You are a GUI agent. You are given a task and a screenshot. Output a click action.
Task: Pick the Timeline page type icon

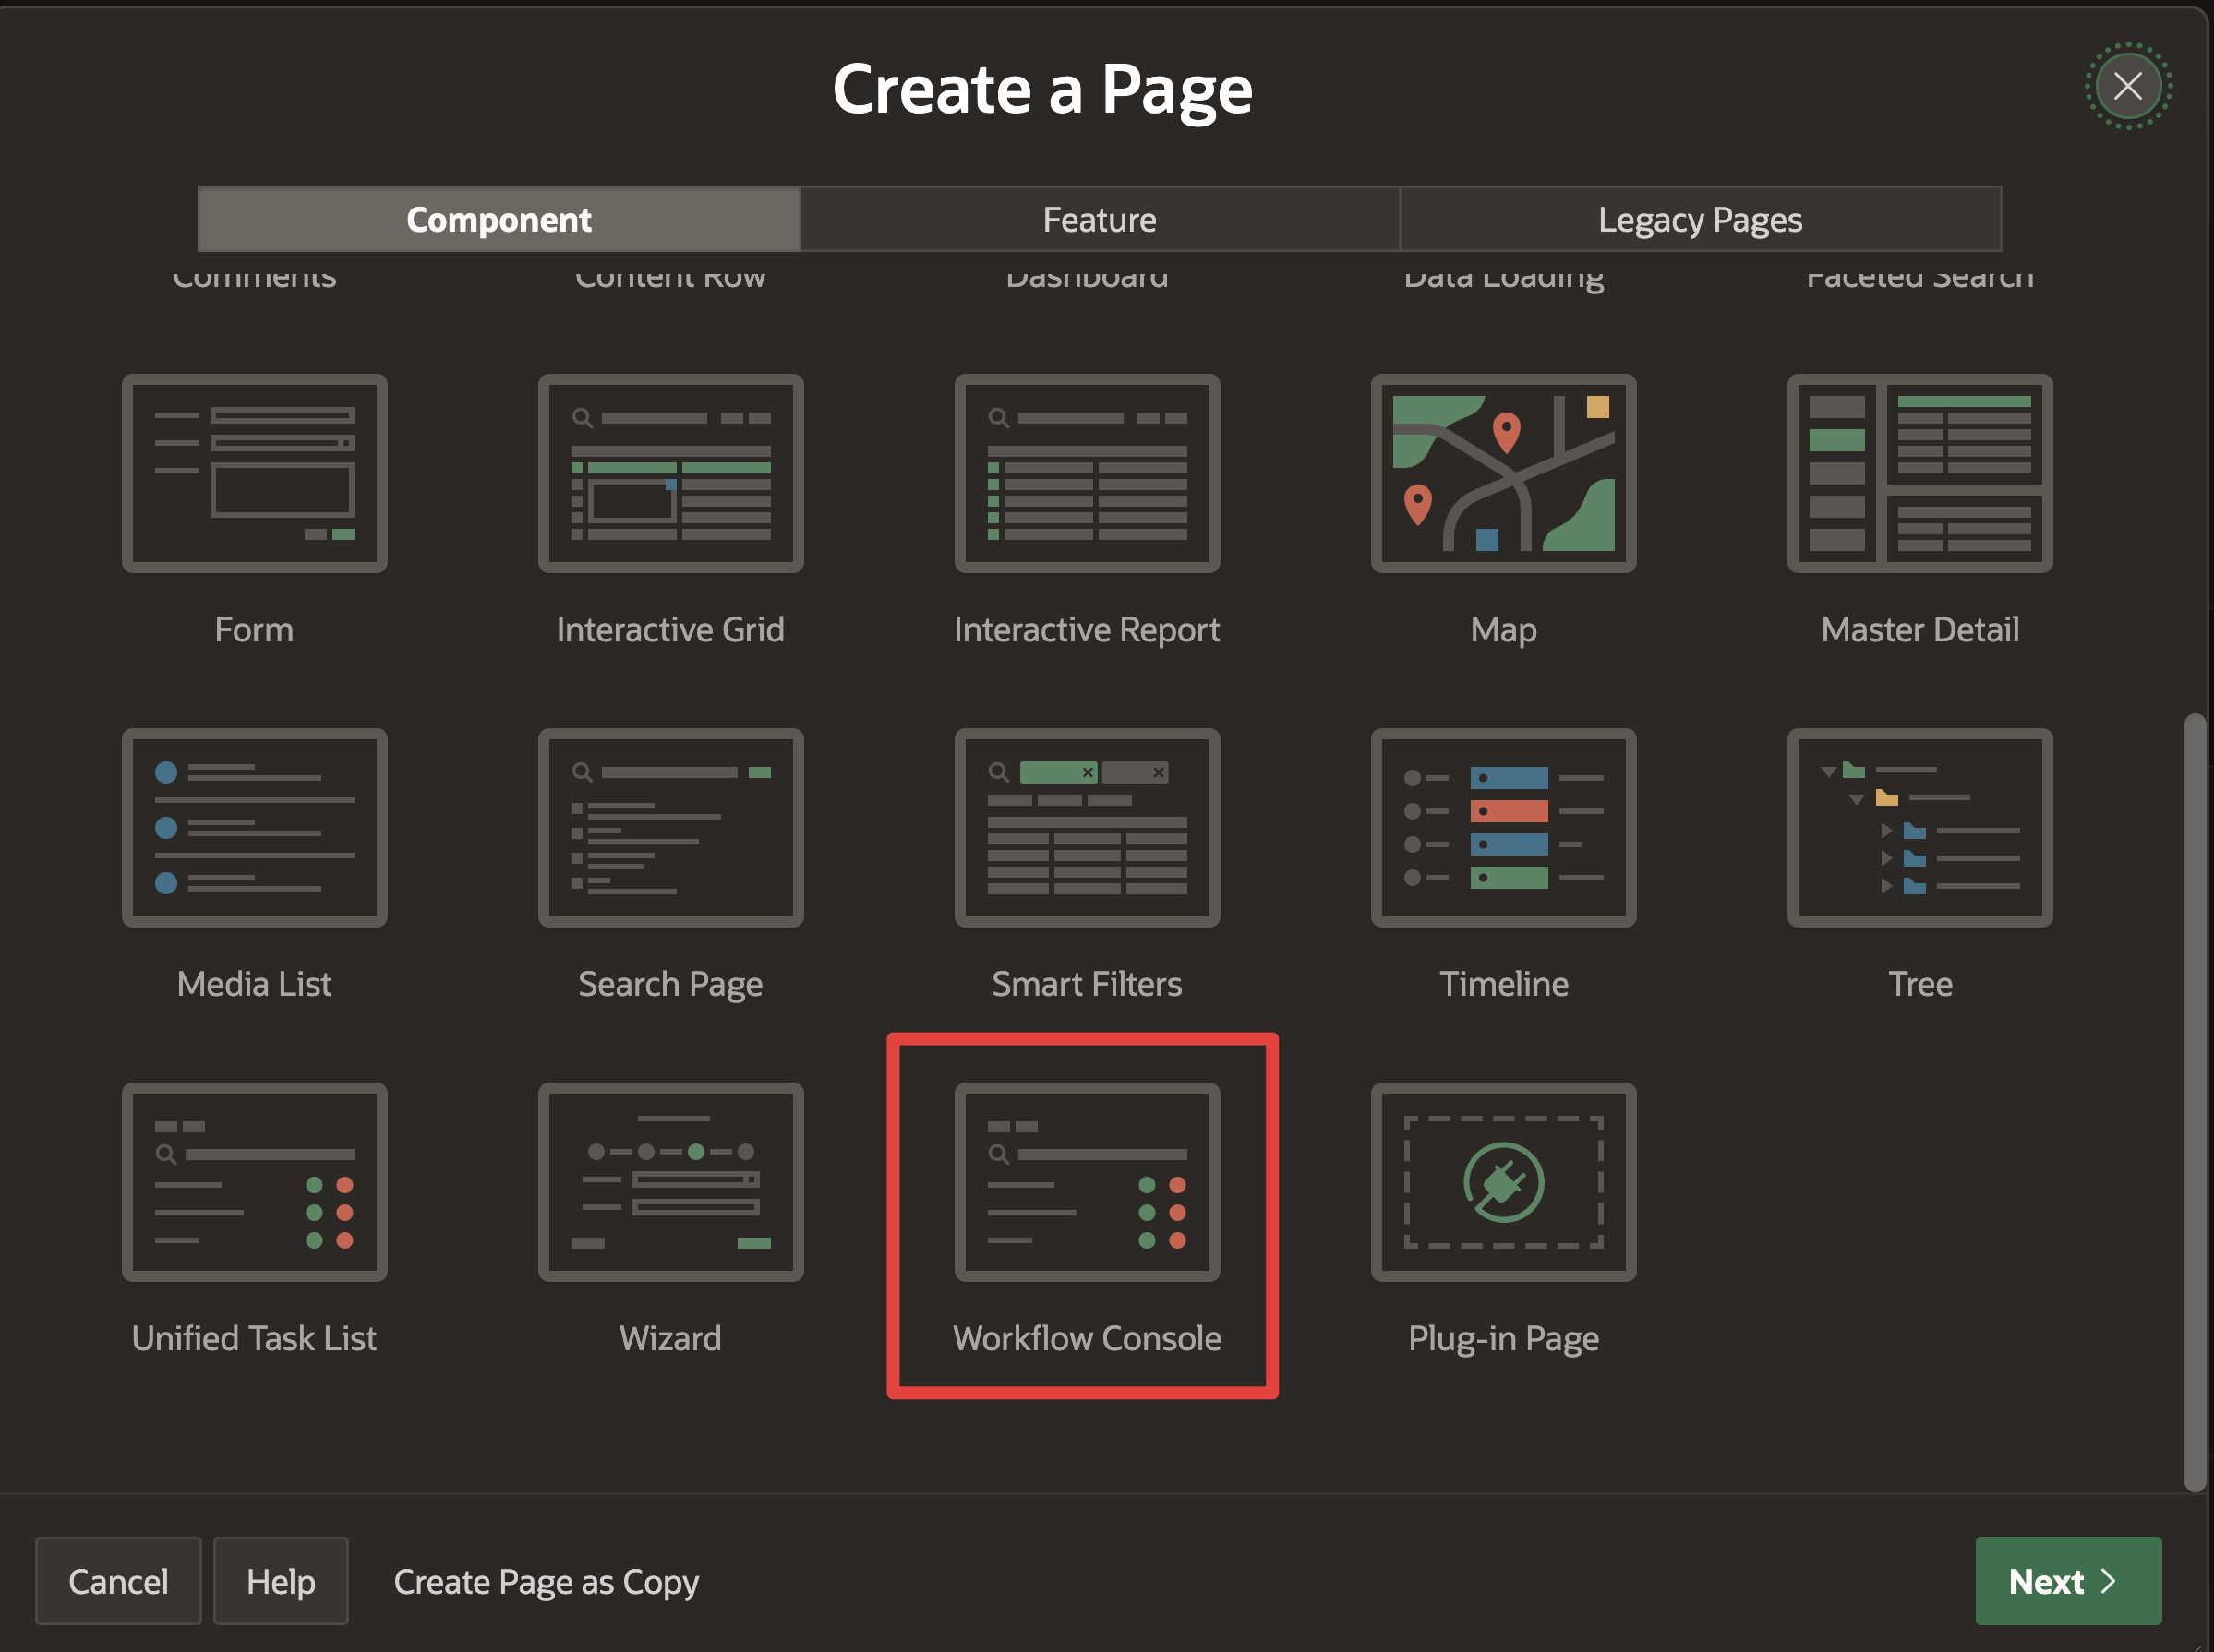pyautogui.click(x=1503, y=828)
